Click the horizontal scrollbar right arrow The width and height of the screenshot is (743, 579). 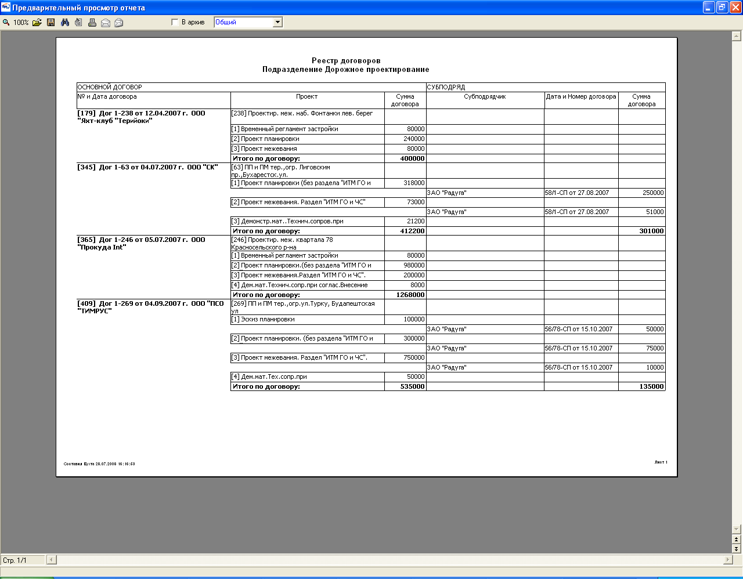click(x=728, y=560)
